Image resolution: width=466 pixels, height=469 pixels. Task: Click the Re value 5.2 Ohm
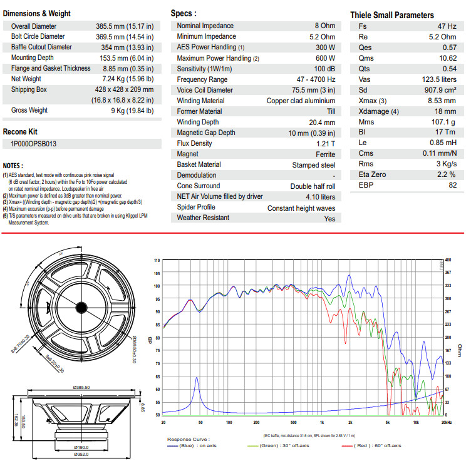pyautogui.click(x=443, y=37)
